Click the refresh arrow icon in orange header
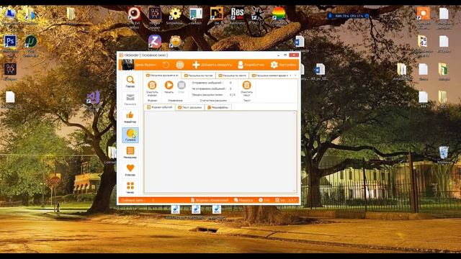This screenshot has width=461, height=259. [166, 65]
